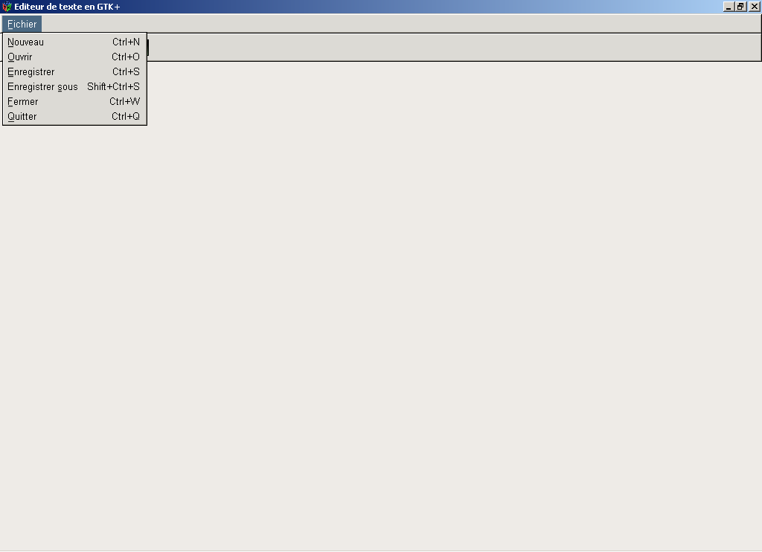Collapse the open Fichier menu
The height and width of the screenshot is (552, 762).
22,25
